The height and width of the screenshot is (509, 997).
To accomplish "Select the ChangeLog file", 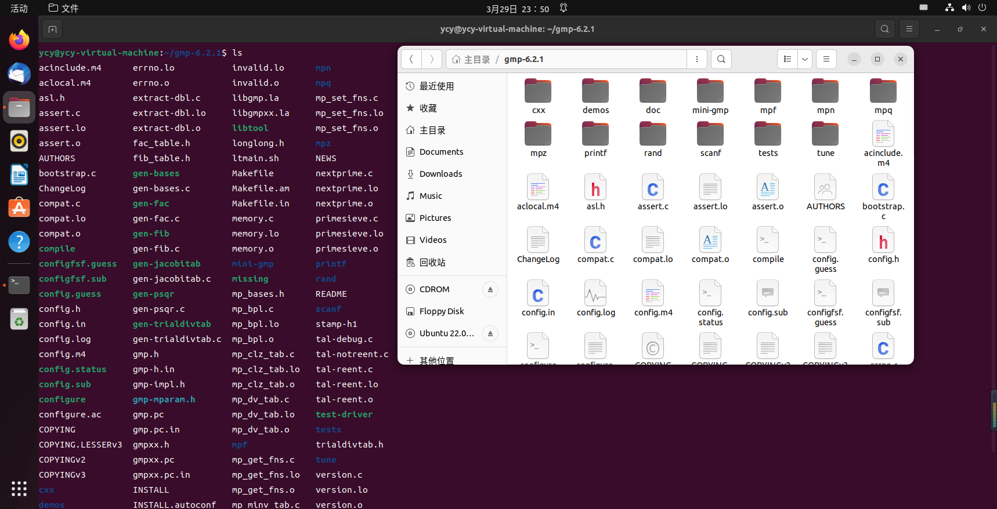I will click(x=538, y=245).
